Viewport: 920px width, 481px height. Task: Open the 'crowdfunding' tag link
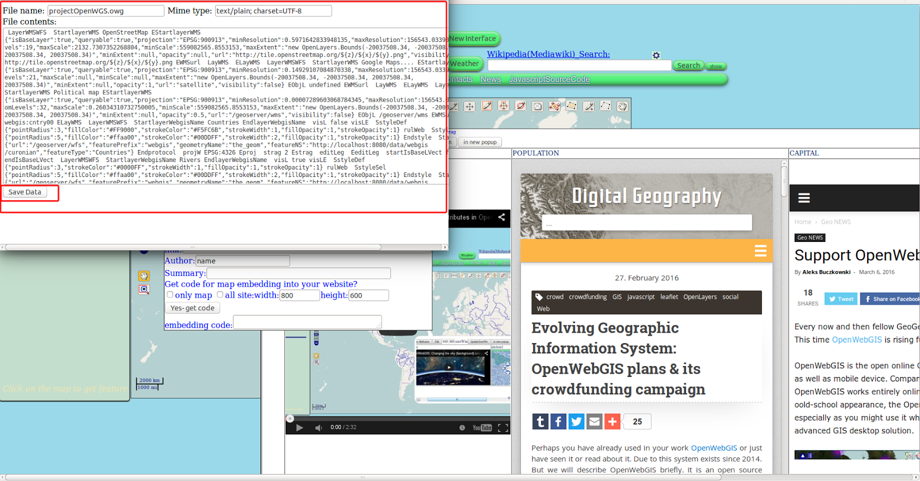(588, 297)
